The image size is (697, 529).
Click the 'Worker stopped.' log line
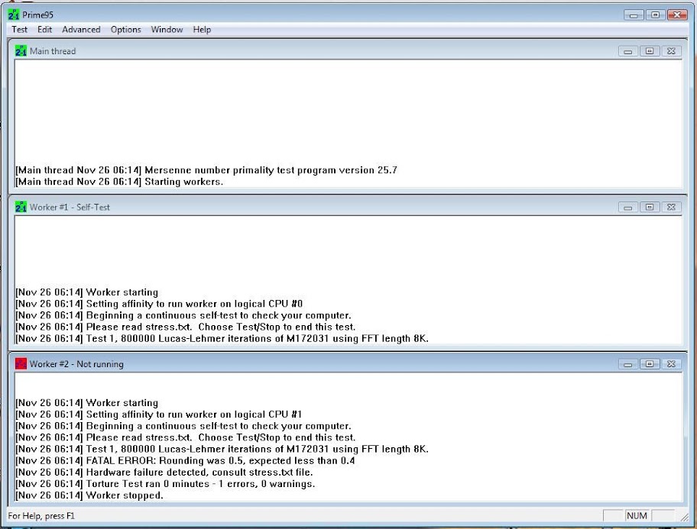tap(89, 495)
